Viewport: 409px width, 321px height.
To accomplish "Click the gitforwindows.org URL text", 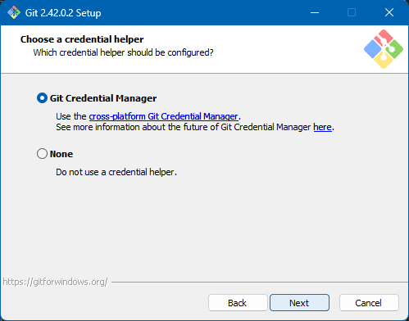I will (x=56, y=282).
